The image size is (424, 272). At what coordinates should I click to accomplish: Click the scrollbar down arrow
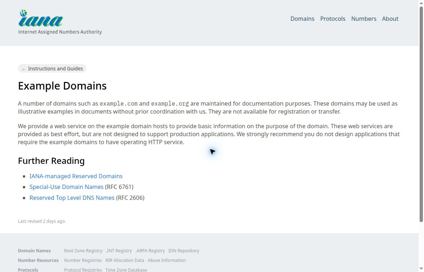[x=421, y=269]
